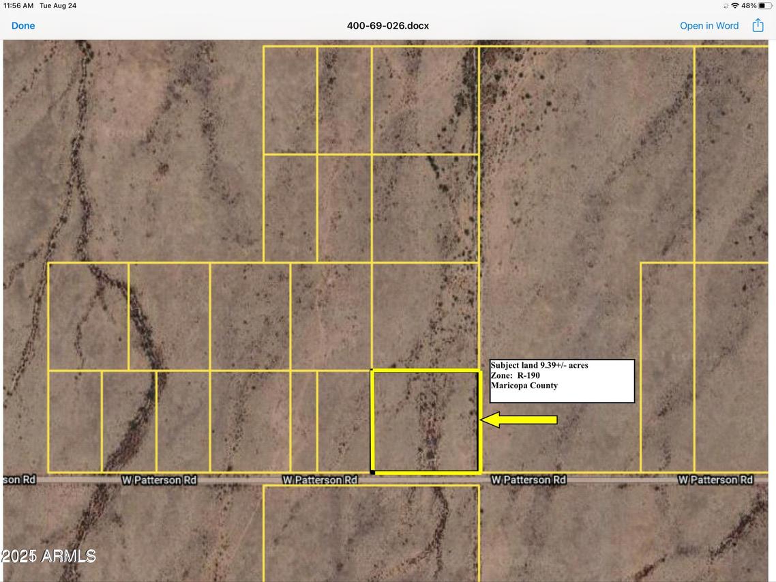Tap Done to close the document preview
Screen dimensions: 776x582
[x=23, y=25]
